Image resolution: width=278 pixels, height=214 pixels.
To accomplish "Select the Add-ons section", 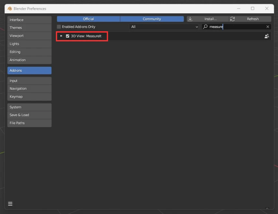I will [30, 70].
